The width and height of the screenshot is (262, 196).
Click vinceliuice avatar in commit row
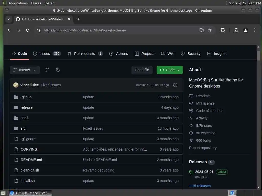click(16, 85)
